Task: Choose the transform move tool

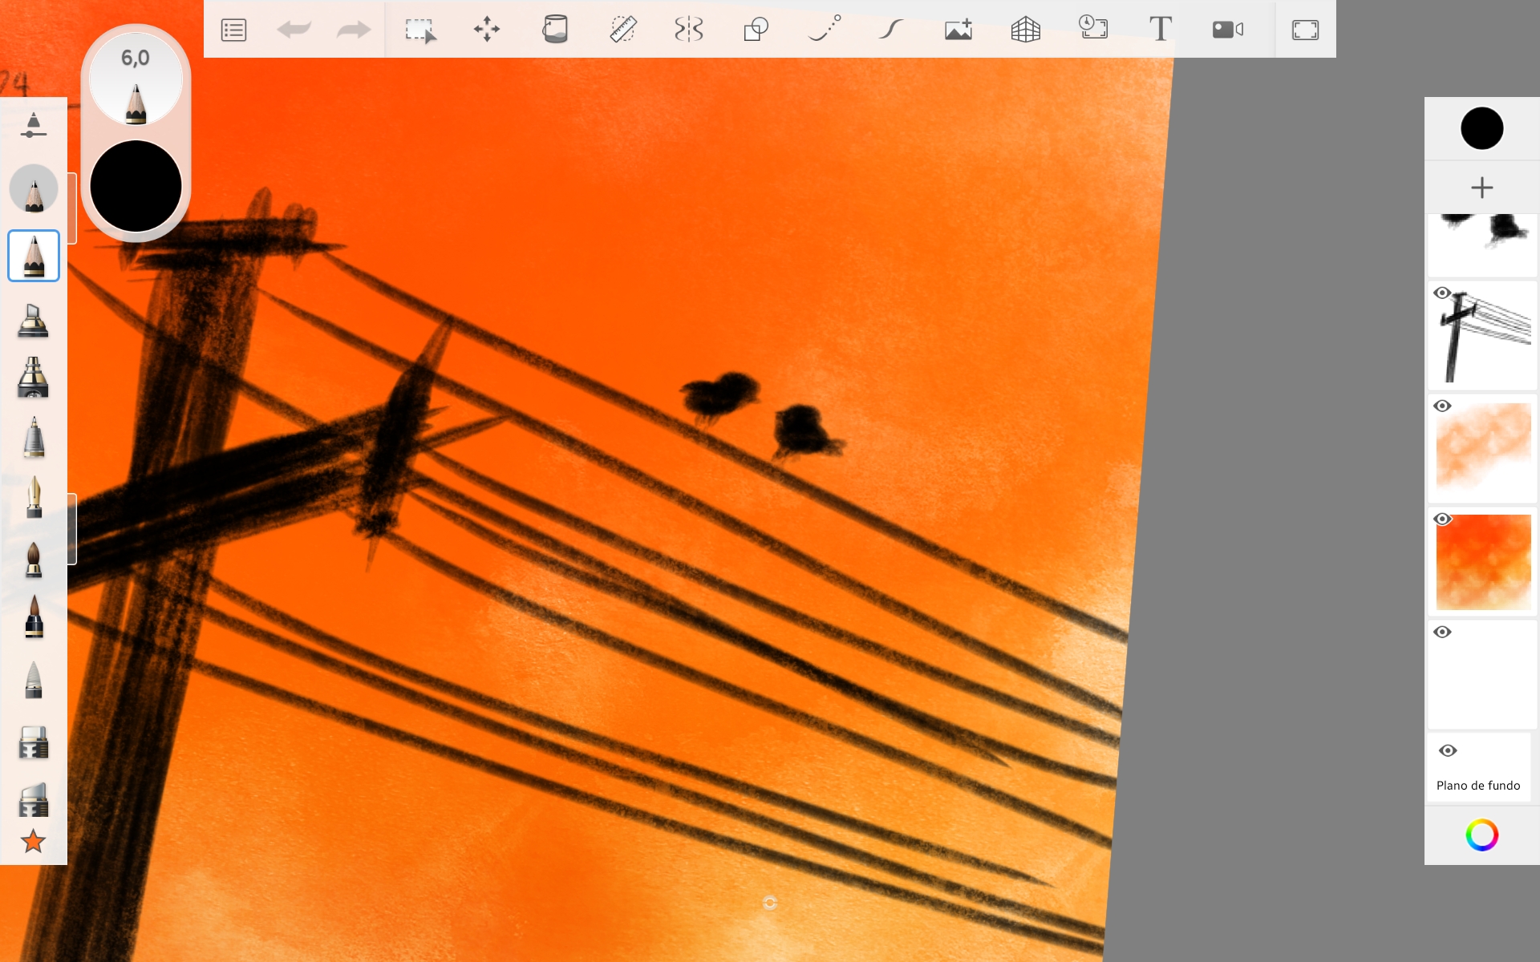Action: pos(487,30)
